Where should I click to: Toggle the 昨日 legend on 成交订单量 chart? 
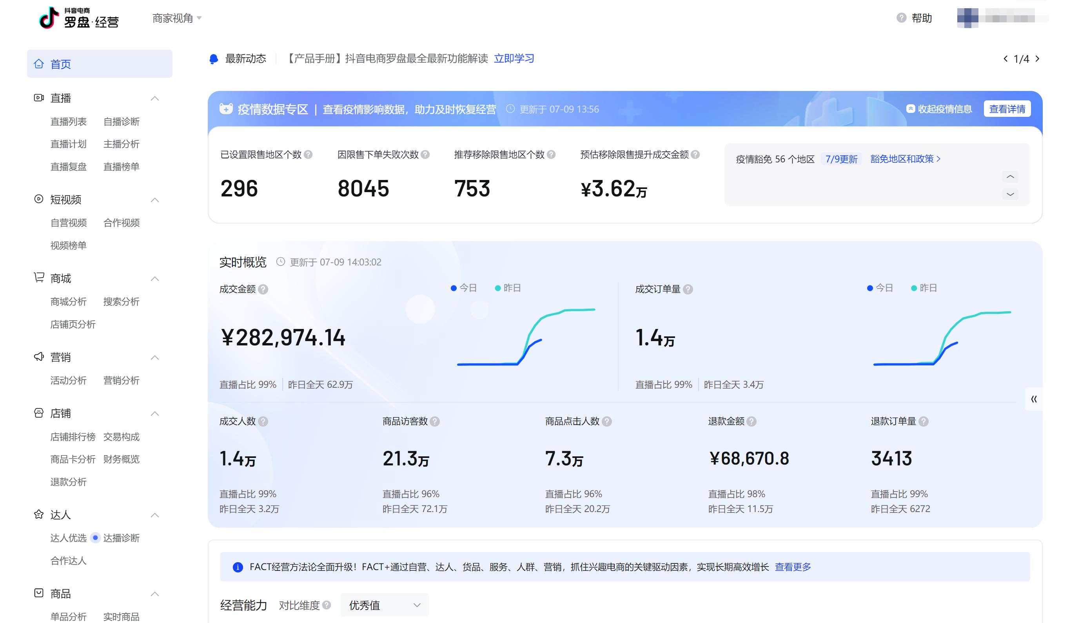[x=925, y=287]
